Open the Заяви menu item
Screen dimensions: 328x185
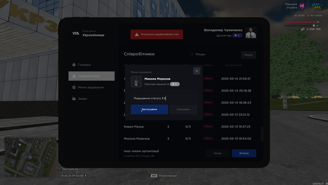[91, 99]
